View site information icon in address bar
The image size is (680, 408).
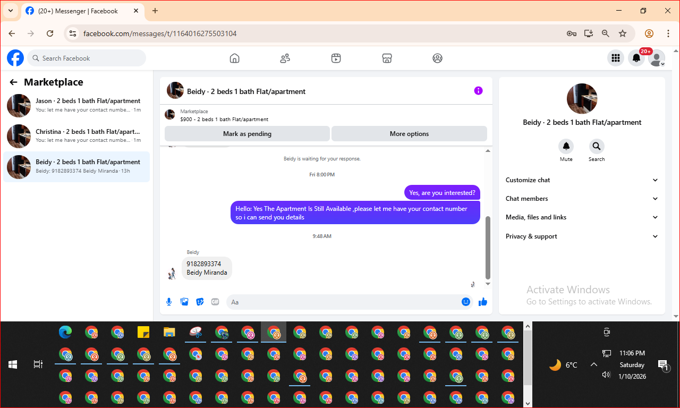coord(73,33)
